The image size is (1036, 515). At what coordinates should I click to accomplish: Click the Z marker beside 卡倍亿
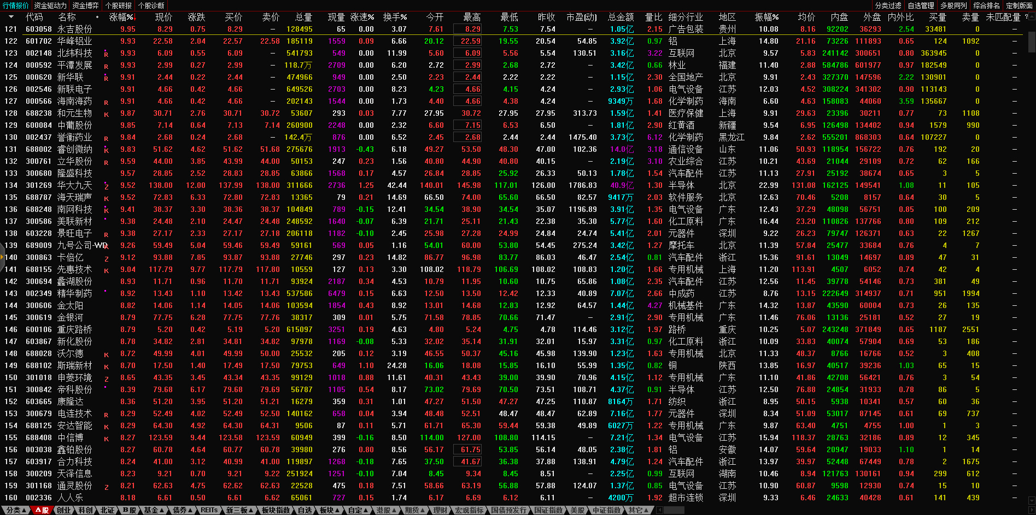[106, 258]
